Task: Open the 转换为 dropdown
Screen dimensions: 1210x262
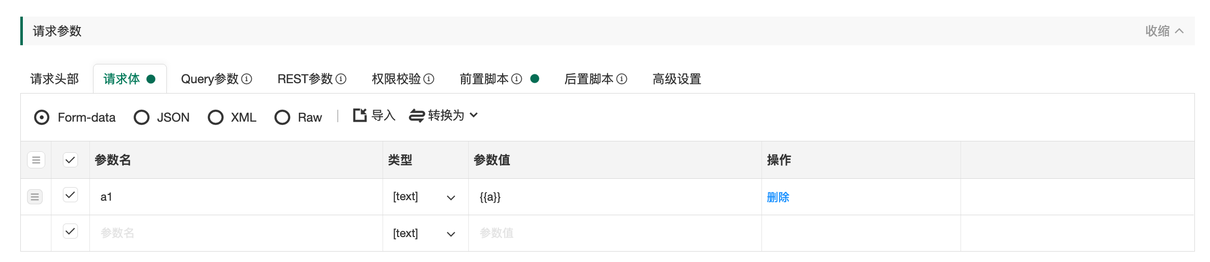Action: point(443,115)
